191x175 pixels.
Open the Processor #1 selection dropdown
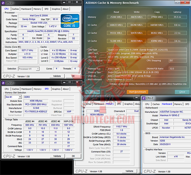point(38,69)
